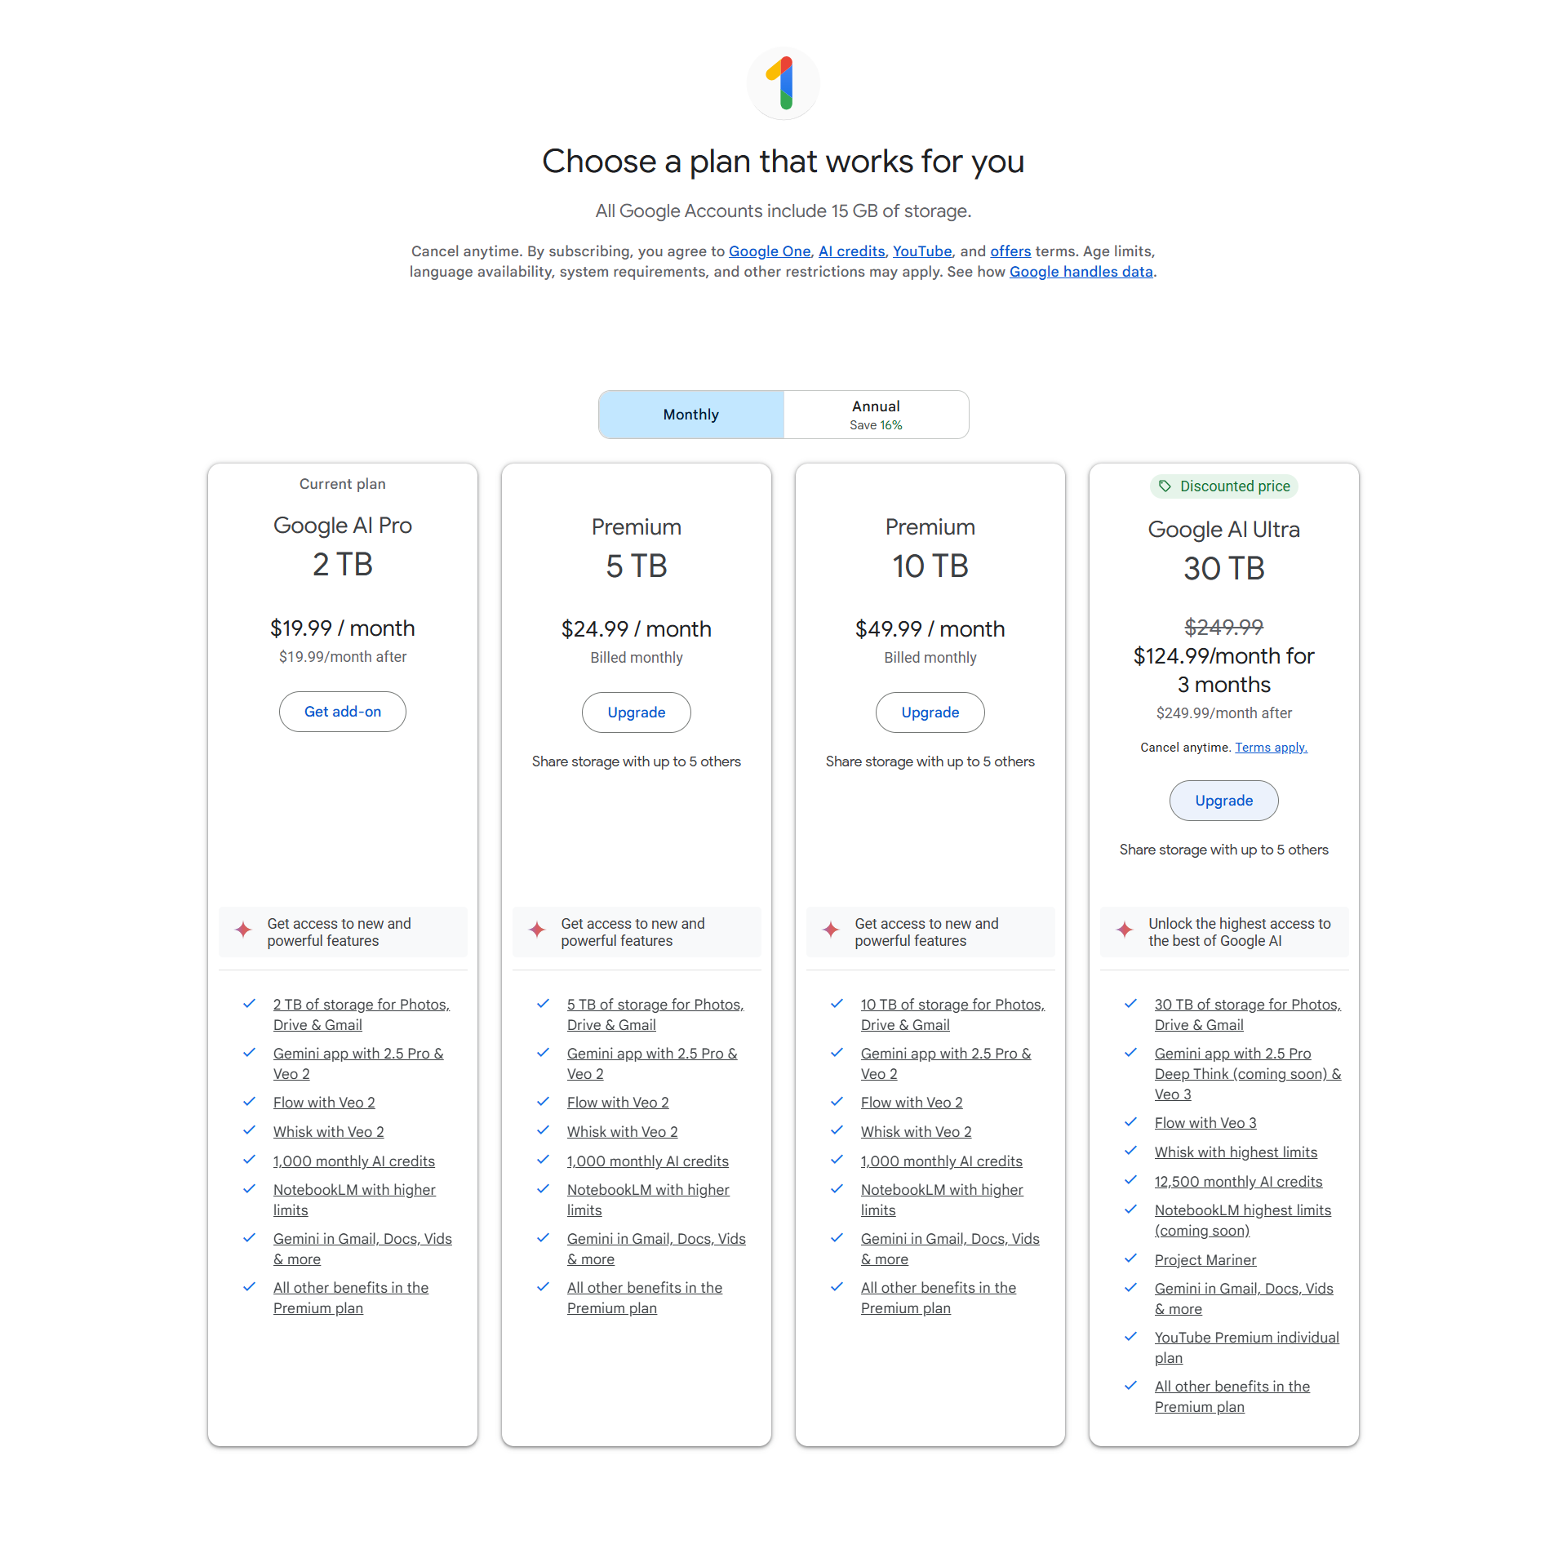The height and width of the screenshot is (1567, 1567).
Task: Click the sparkle icon in Google AI Pro card
Action: [243, 930]
